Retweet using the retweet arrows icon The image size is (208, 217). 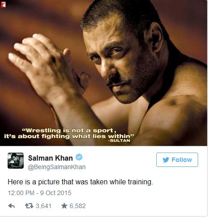[29, 206]
